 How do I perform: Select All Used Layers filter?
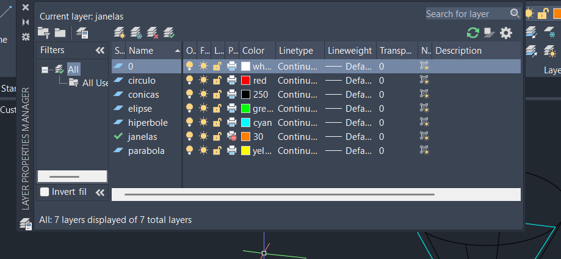point(95,82)
